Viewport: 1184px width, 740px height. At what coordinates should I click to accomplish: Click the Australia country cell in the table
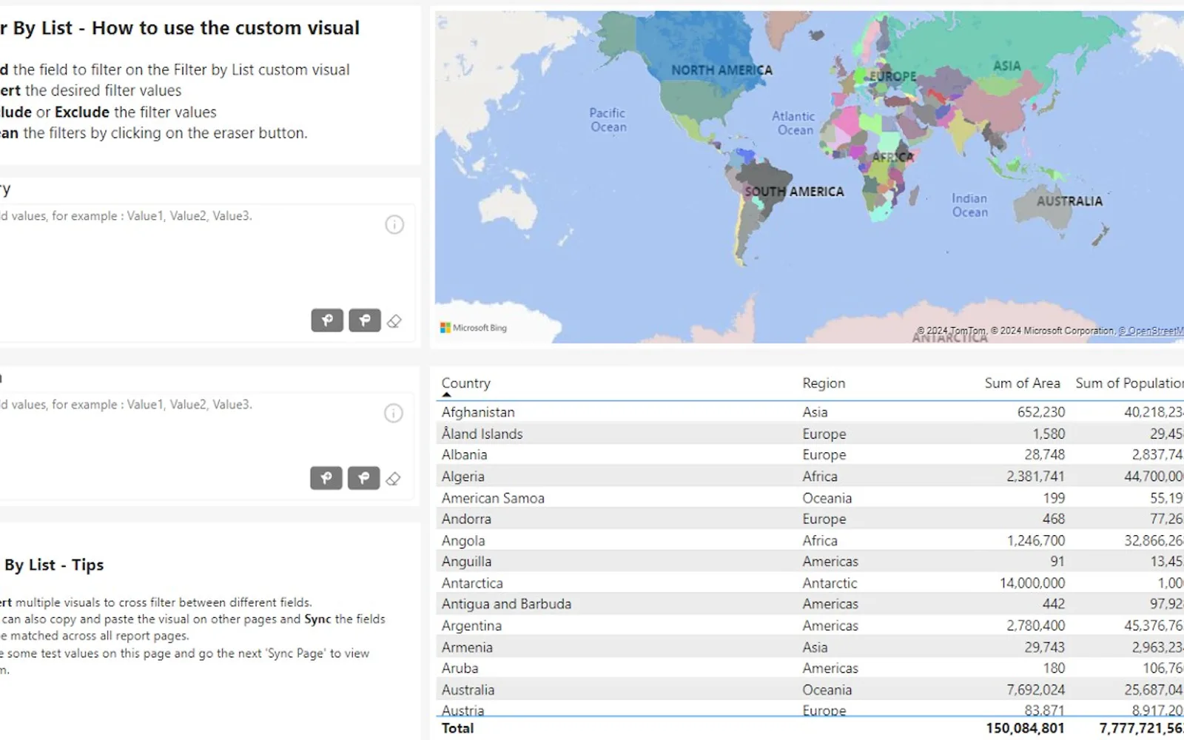click(x=468, y=690)
